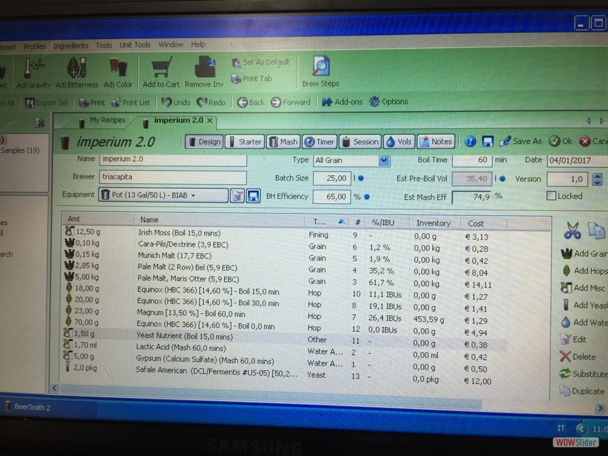The height and width of the screenshot is (456, 608).
Task: Go Forward in the toolbar
Action: [290, 102]
